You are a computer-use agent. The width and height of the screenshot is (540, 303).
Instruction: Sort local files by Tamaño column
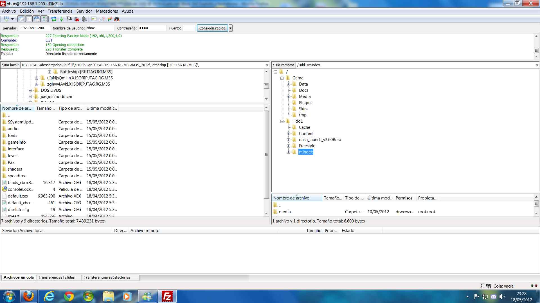(46, 108)
